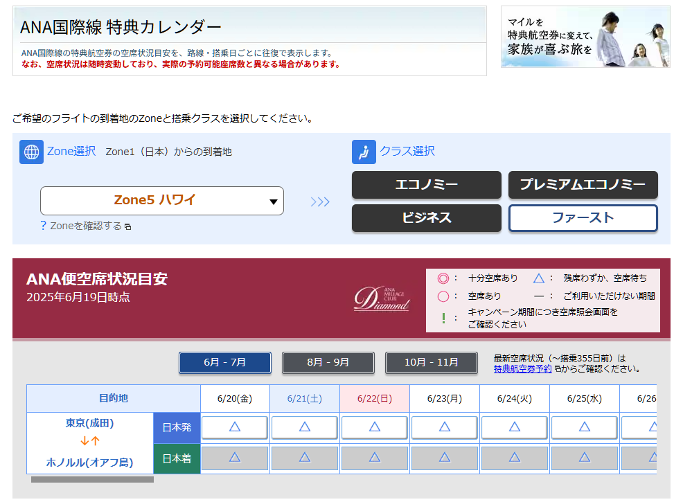Click the red 空席状況は随時変動 warning text
674x502 pixels.
[181, 64]
